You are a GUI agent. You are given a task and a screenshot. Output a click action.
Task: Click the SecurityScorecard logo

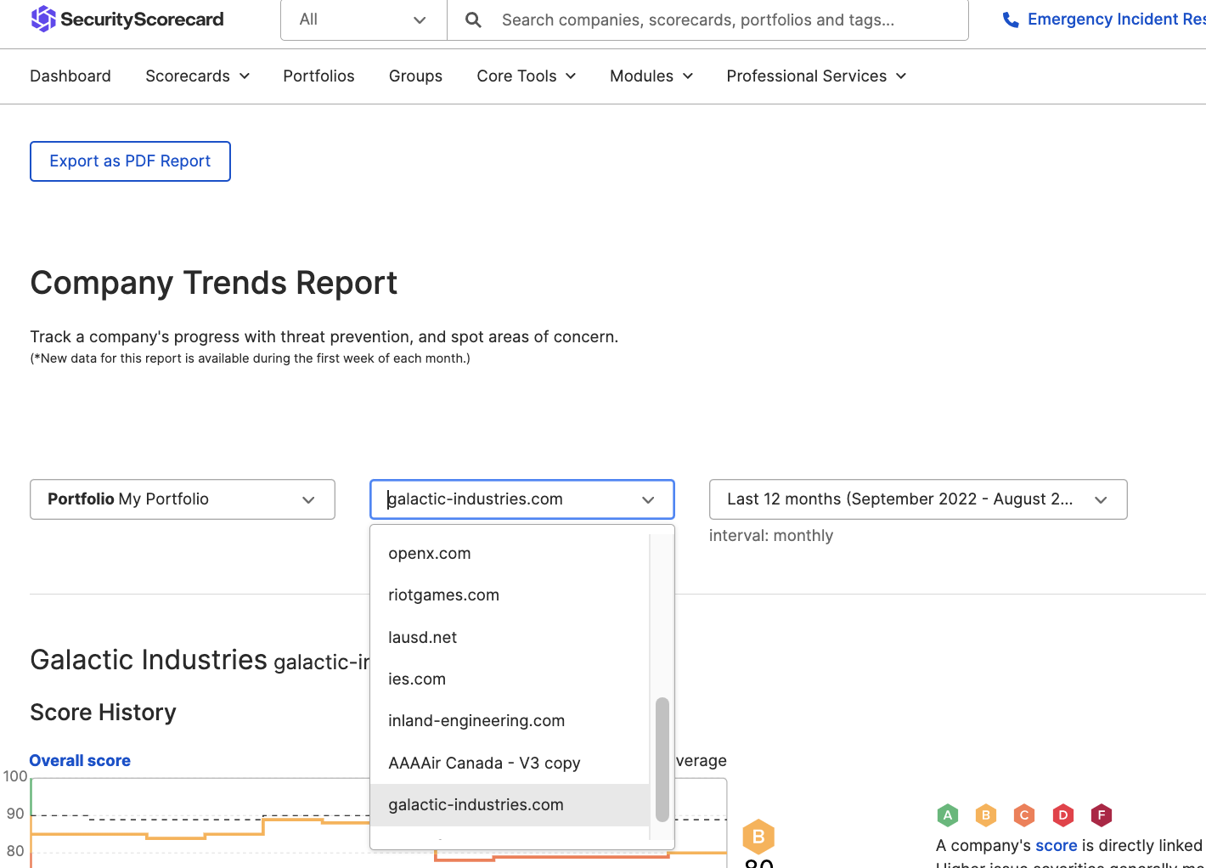point(127,19)
